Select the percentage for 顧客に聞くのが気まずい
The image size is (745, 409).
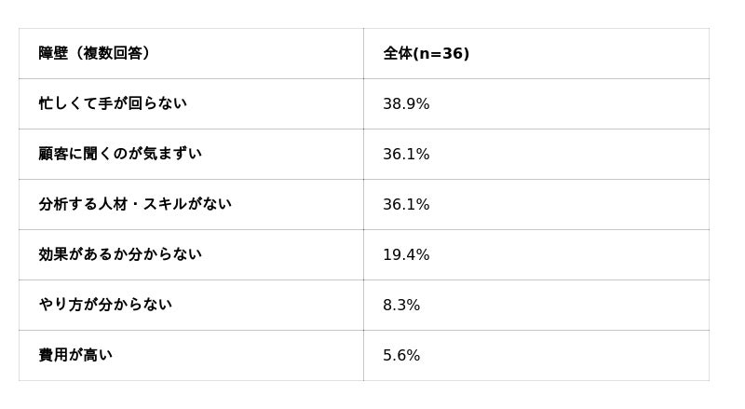(x=406, y=154)
